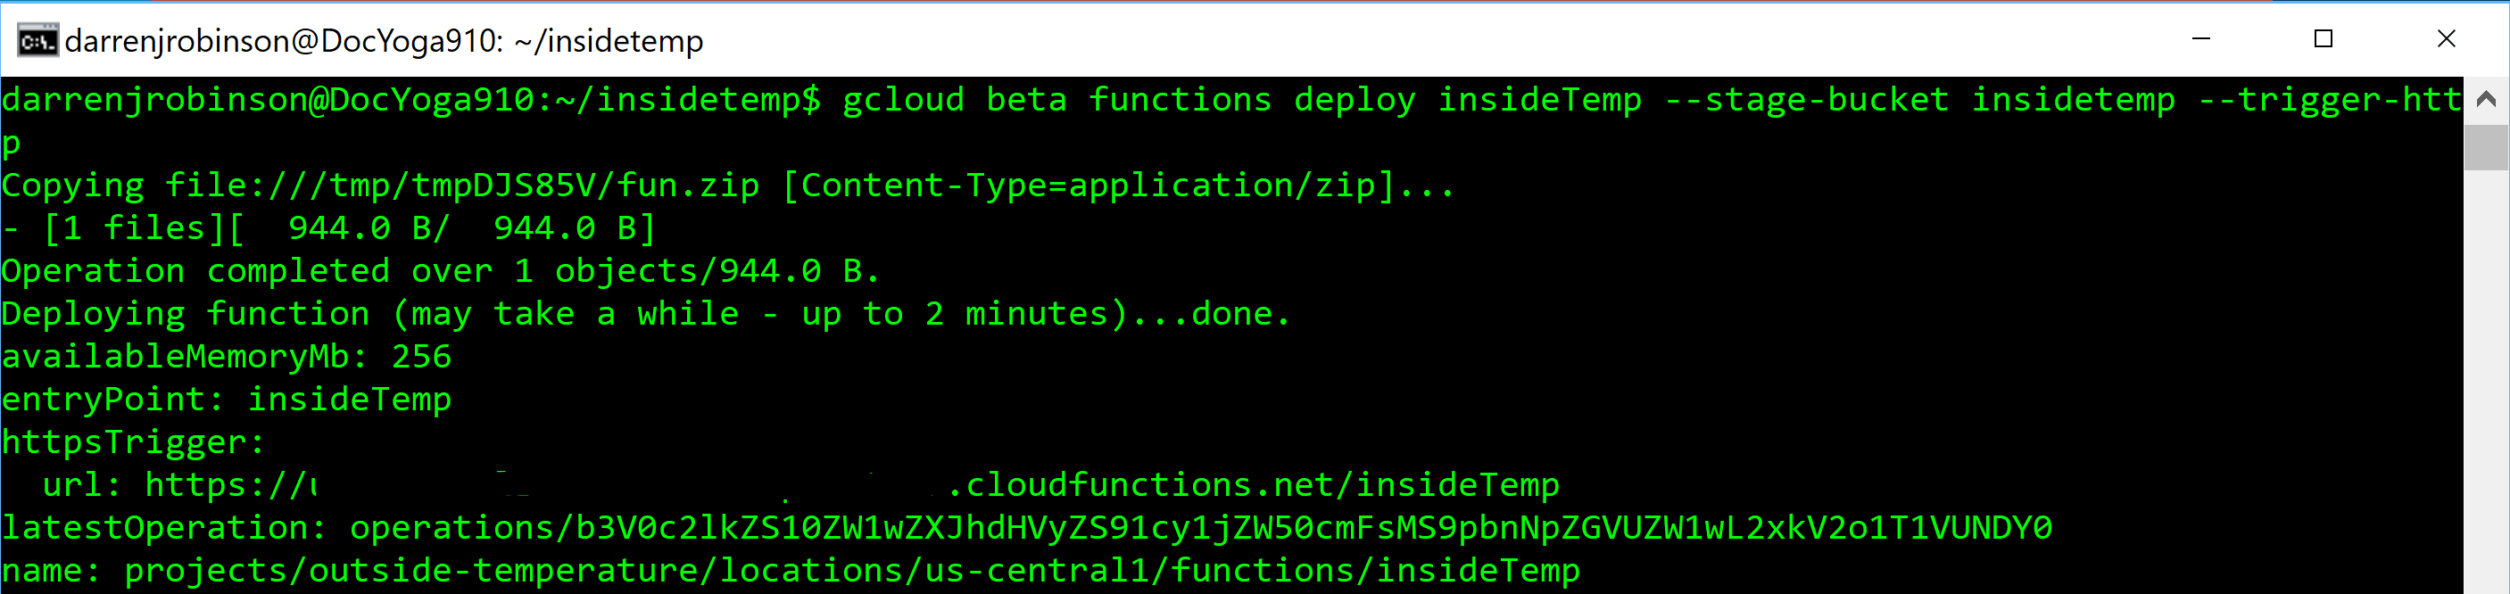Maximize the terminal window
This screenshot has width=2510, height=594.
point(2324,39)
